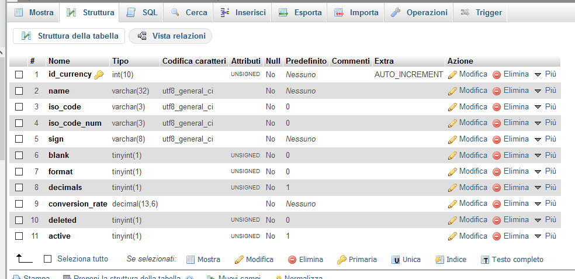Click the Testo completo icon
Screen dimensions: 575x279
(x=484, y=260)
